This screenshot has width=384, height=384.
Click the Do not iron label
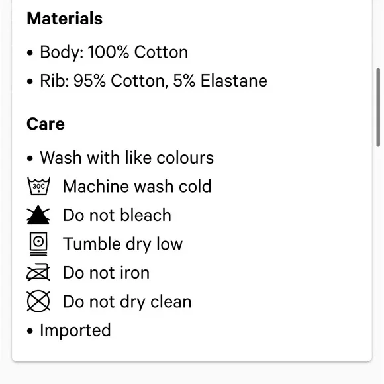pos(107,273)
